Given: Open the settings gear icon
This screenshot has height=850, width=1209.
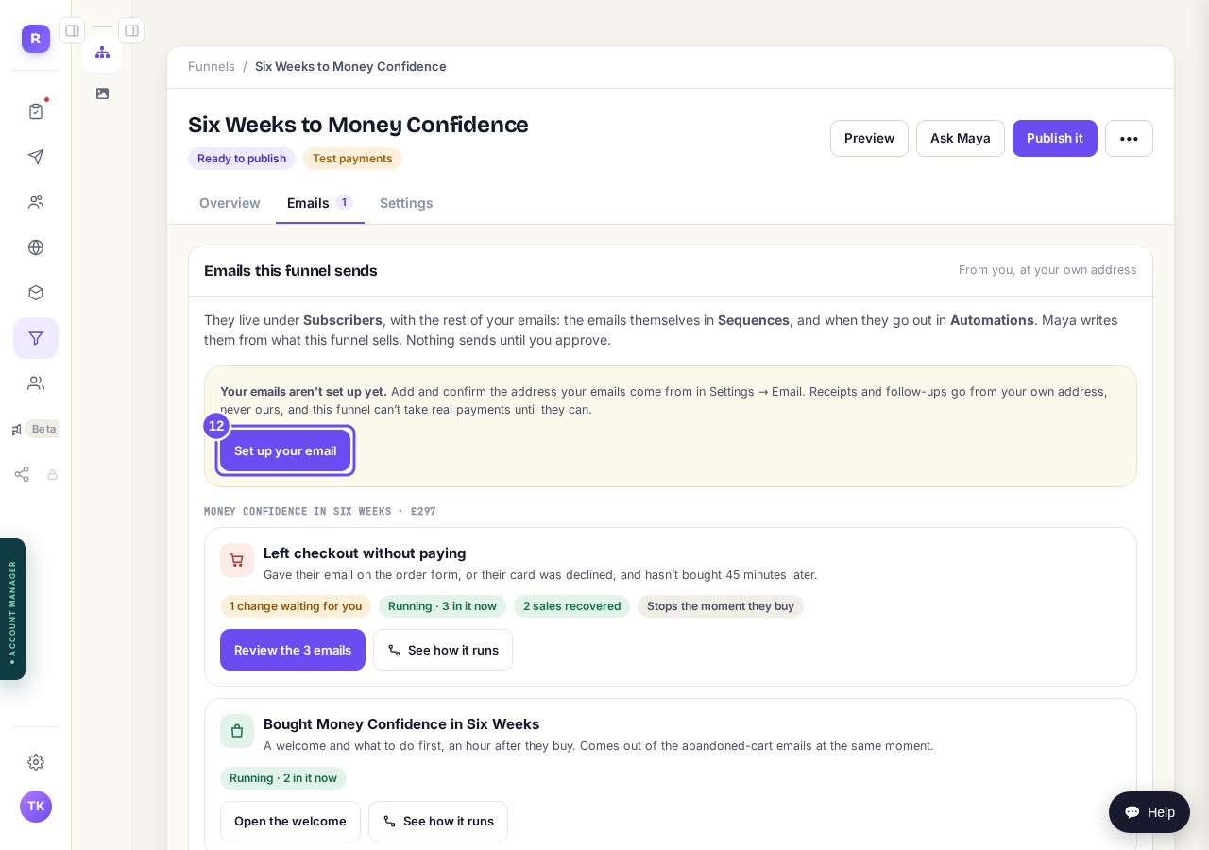Looking at the screenshot, I should [x=36, y=762].
